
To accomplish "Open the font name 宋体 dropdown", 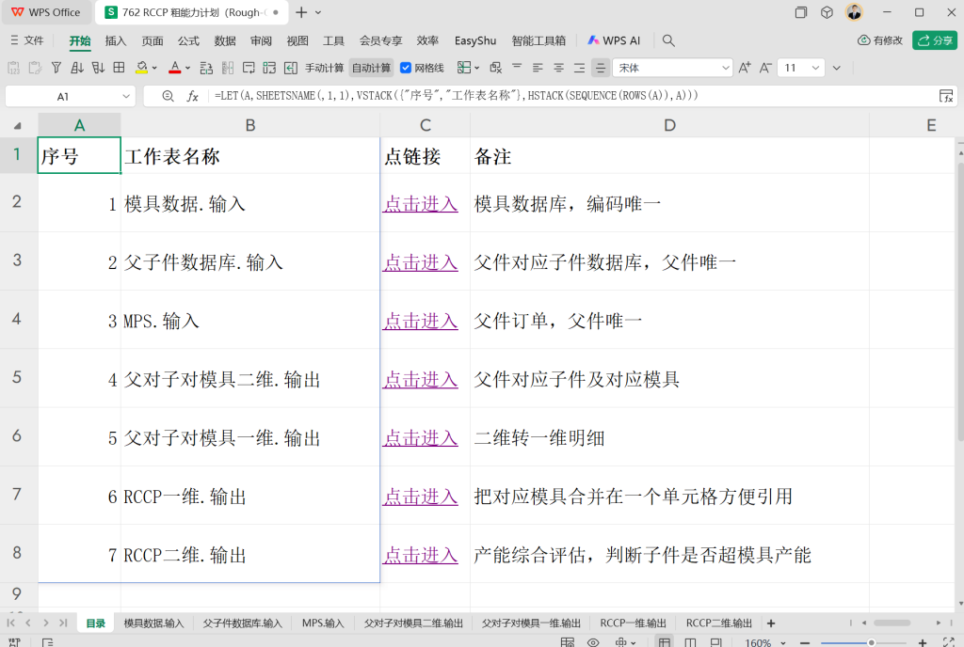I will click(x=726, y=68).
